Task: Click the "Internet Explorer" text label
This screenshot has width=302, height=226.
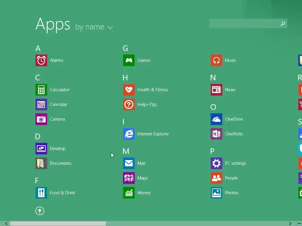Action: click(x=153, y=134)
